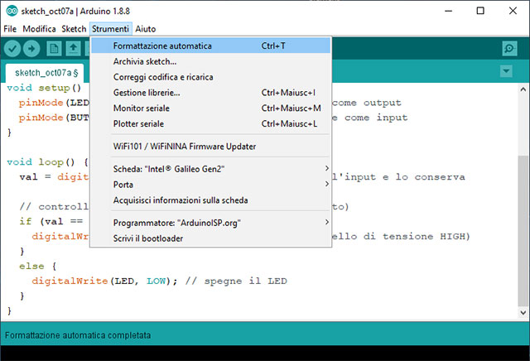Click the editor scrollbar up arrow
Viewport: 530px width, 361px height.
click(523, 89)
